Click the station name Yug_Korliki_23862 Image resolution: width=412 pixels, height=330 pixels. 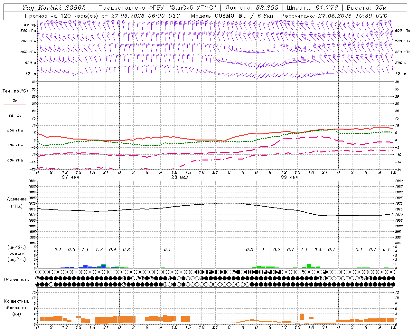[54, 8]
